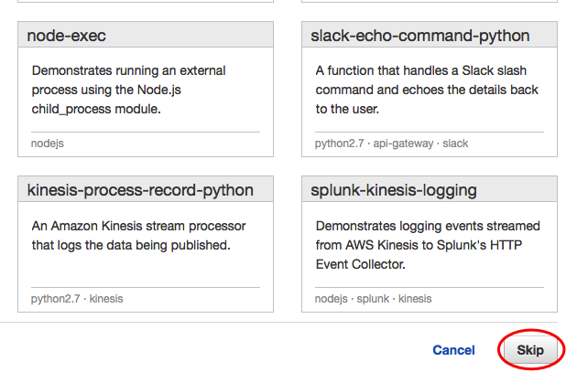This screenshot has height=372, width=588.
Task: Click the partially visible card above node-exec
Action: pyautogui.click(x=145, y=4)
